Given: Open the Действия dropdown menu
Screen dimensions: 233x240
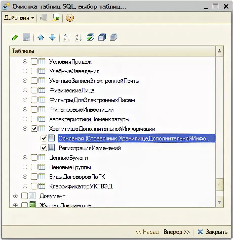Looking at the screenshot, I should [19, 18].
